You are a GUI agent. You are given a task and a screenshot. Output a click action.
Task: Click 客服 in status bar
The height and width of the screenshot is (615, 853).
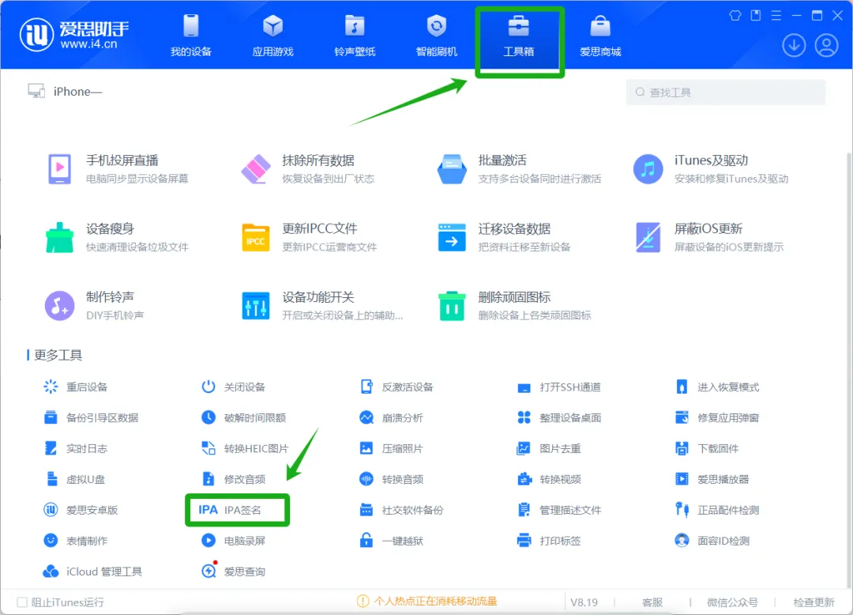652,602
